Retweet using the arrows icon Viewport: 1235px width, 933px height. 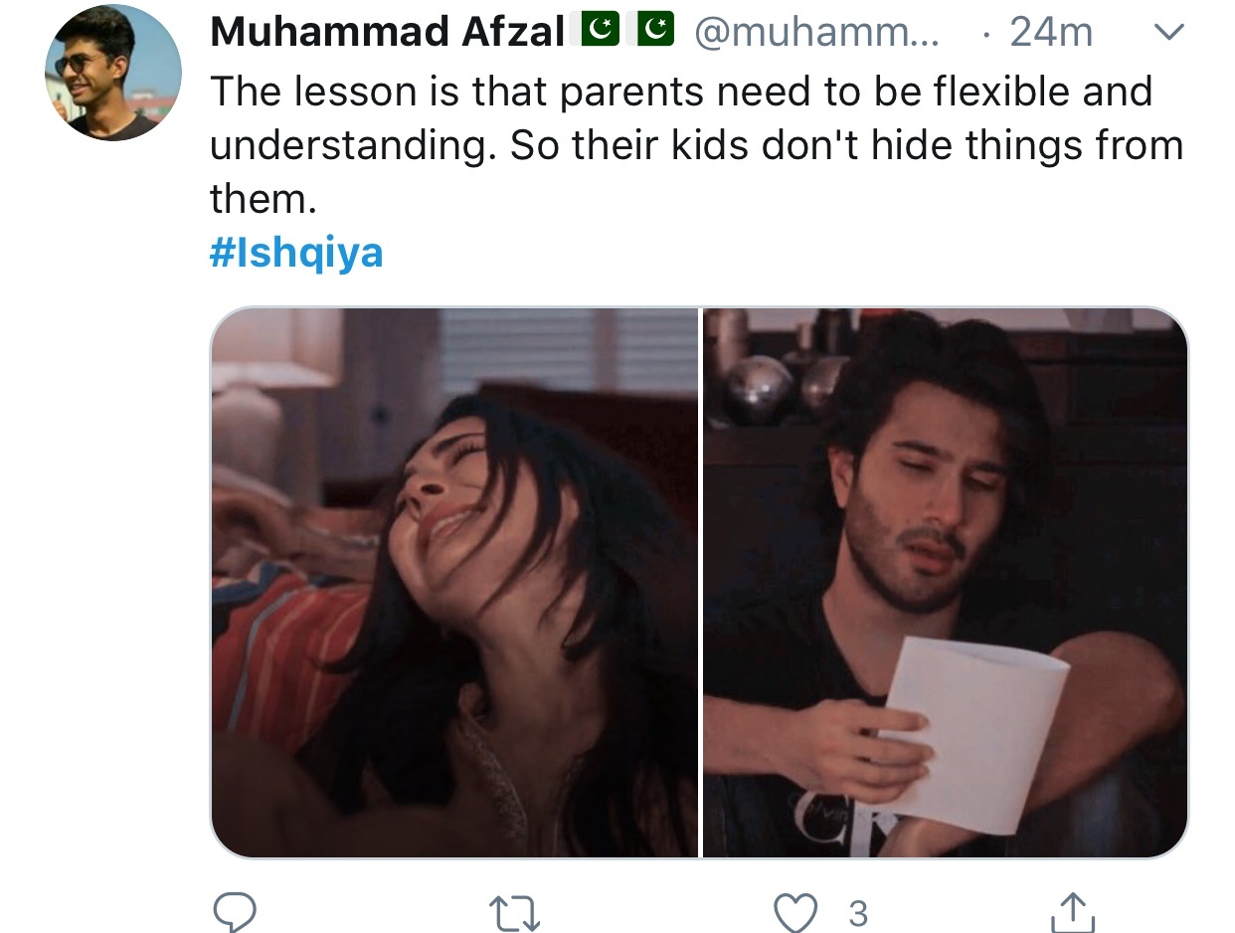tap(517, 911)
